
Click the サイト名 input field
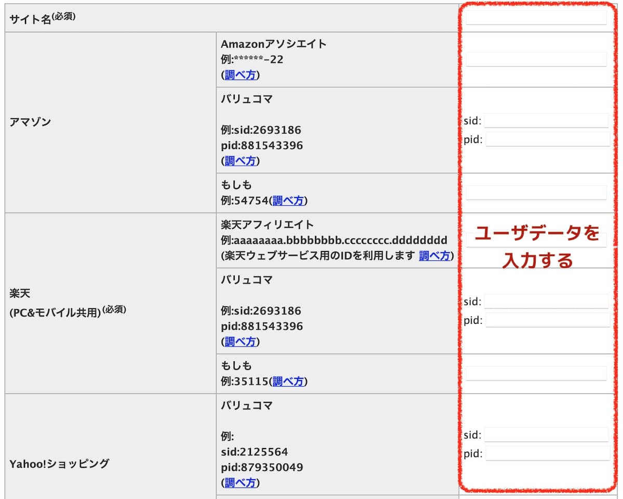click(536, 18)
